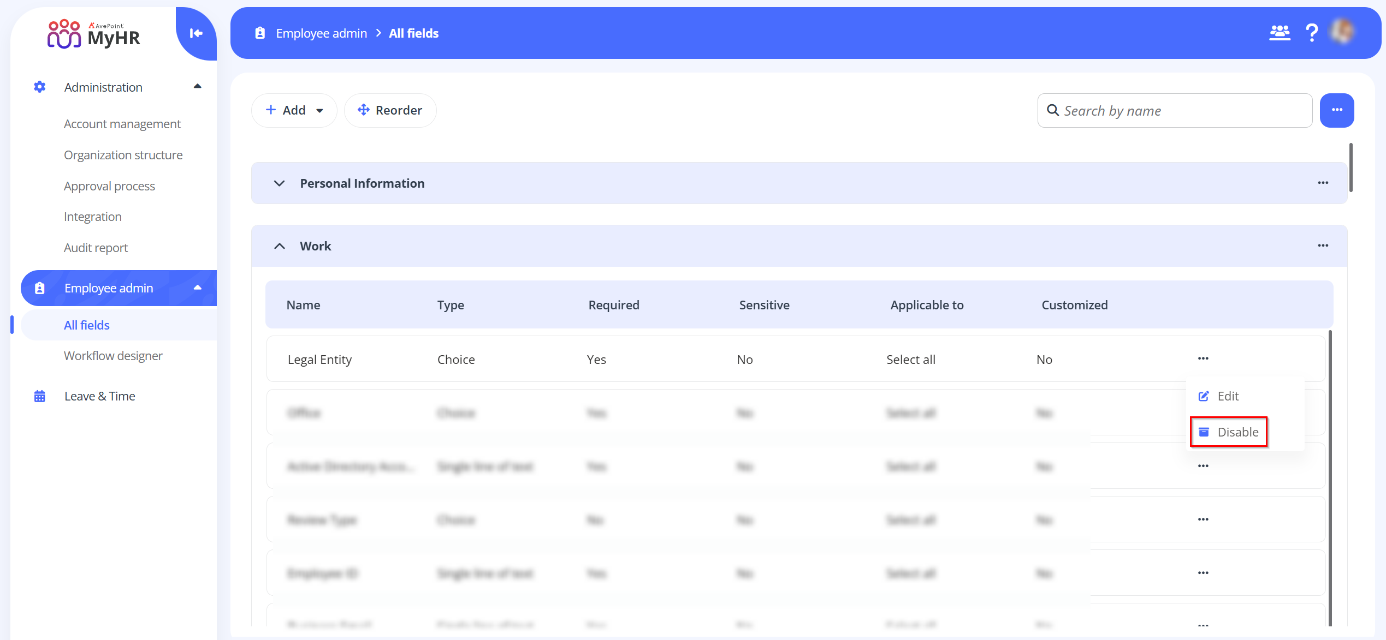Open Audit report
Image resolution: width=1386 pixels, height=640 pixels.
(x=96, y=248)
